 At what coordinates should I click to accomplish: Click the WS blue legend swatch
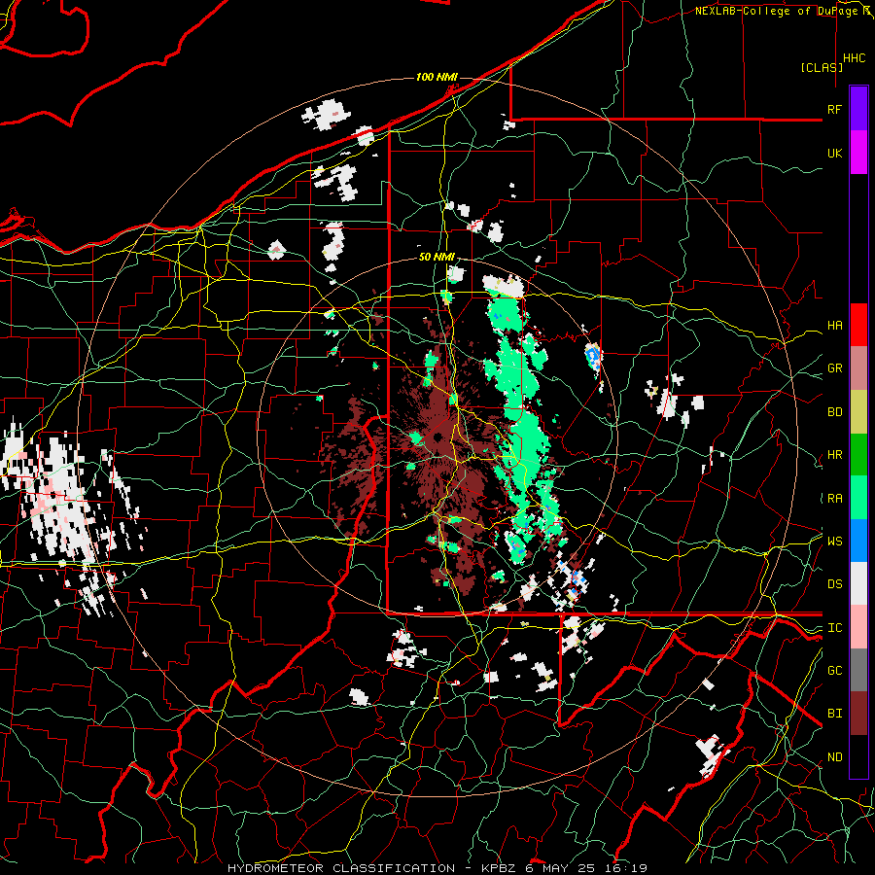pyautogui.click(x=858, y=541)
